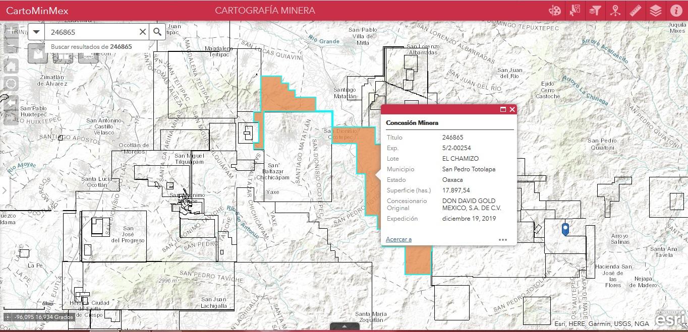Zoom out with the minus button
Image resolution: width=688 pixels, height=332 pixels.
11,46
